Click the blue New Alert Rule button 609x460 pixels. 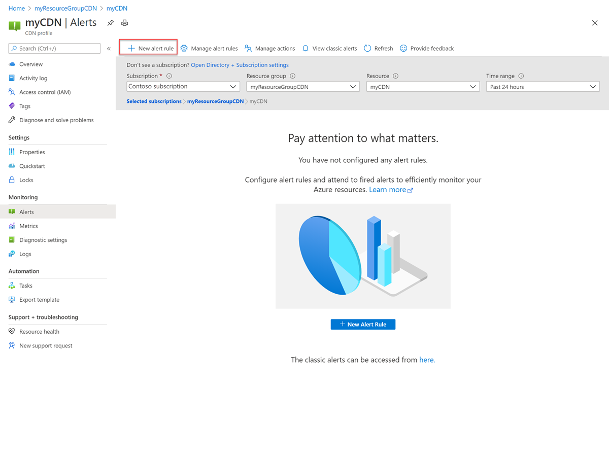363,324
